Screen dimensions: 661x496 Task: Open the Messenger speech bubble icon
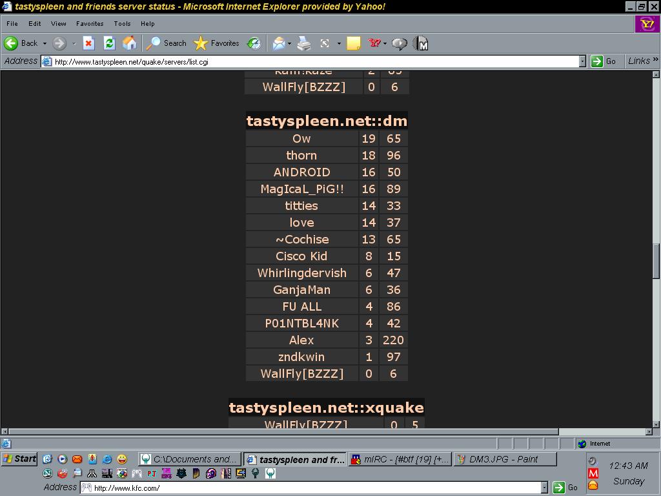400,43
